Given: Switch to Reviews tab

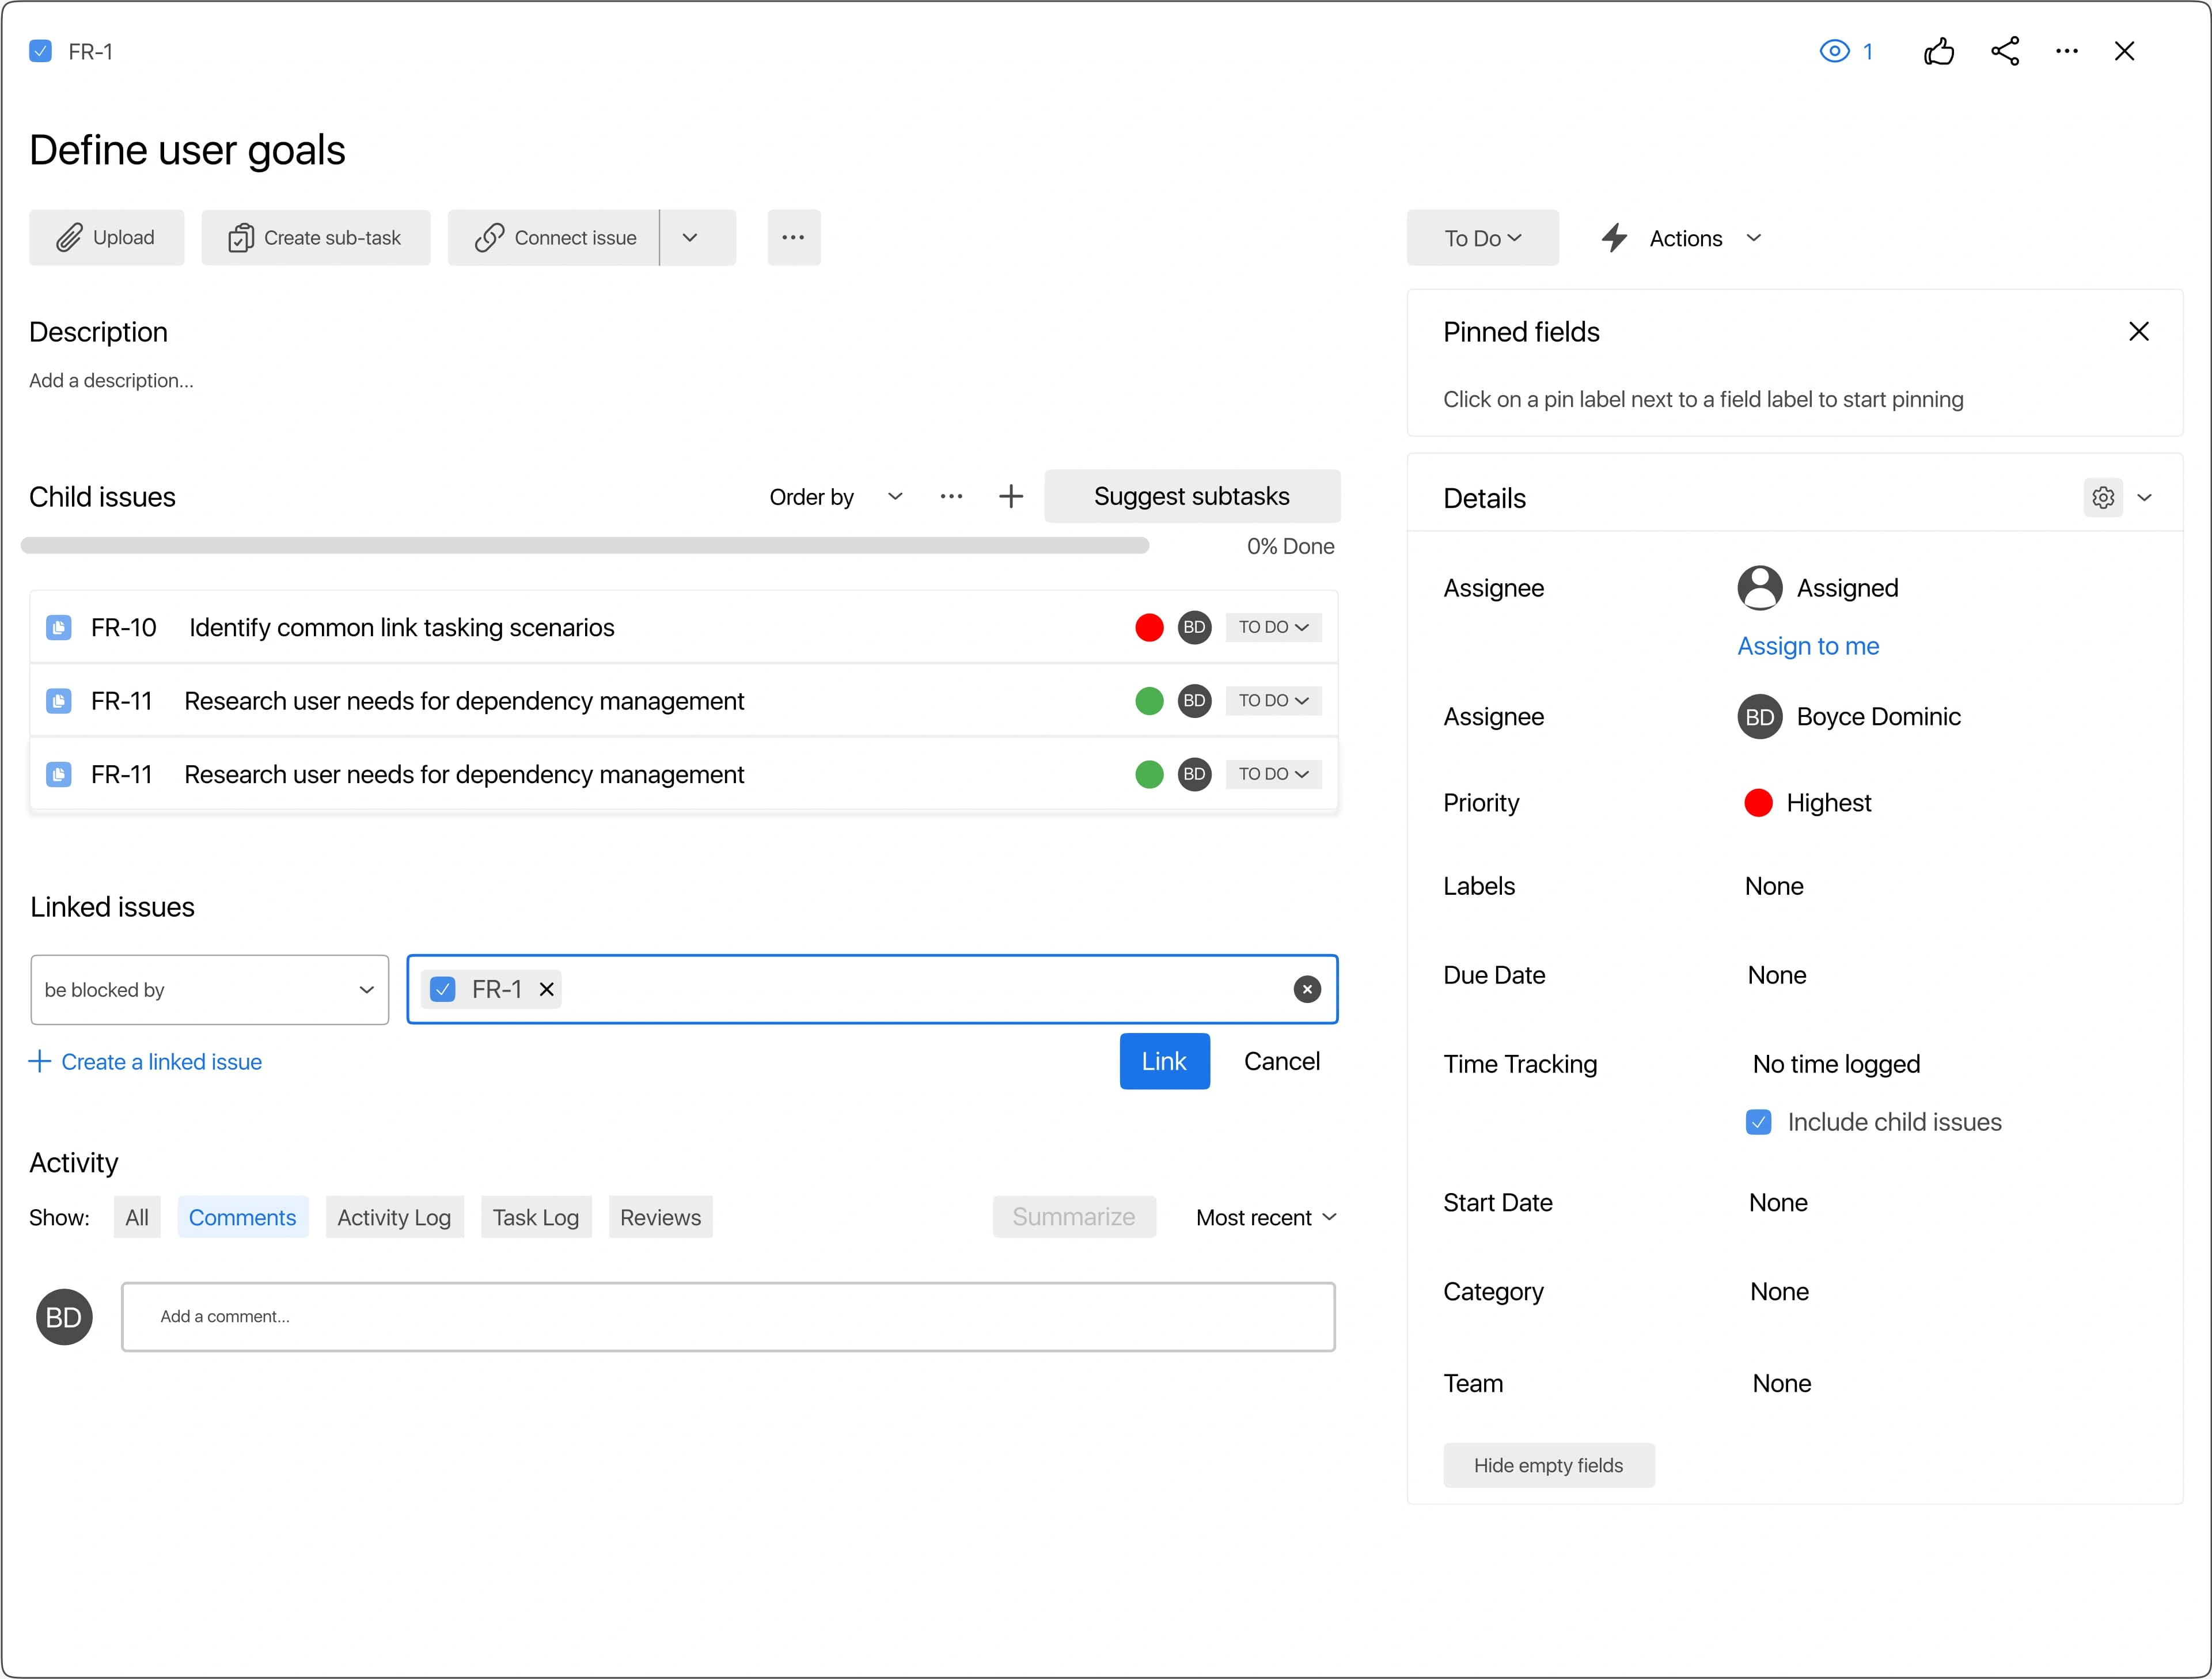Looking at the screenshot, I should (x=660, y=1218).
